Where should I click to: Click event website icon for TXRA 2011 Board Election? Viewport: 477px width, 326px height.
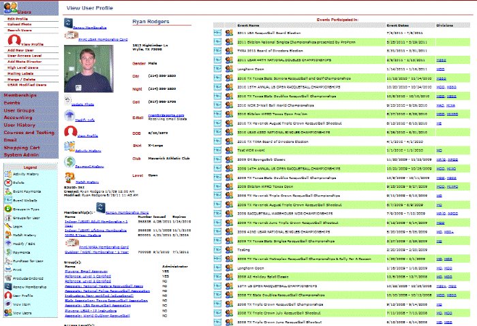tap(217, 50)
